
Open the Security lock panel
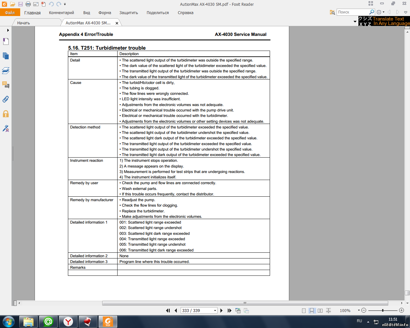6,114
